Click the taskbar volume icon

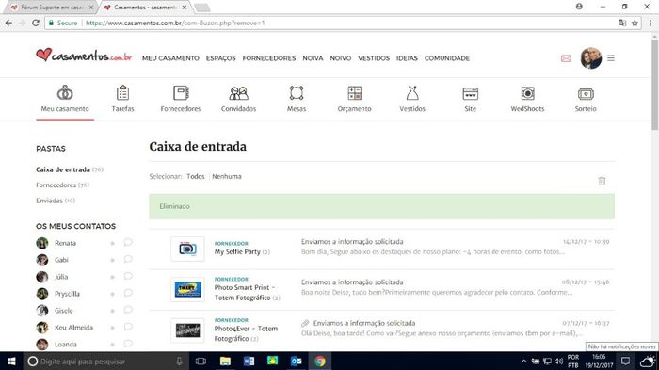[558, 362]
